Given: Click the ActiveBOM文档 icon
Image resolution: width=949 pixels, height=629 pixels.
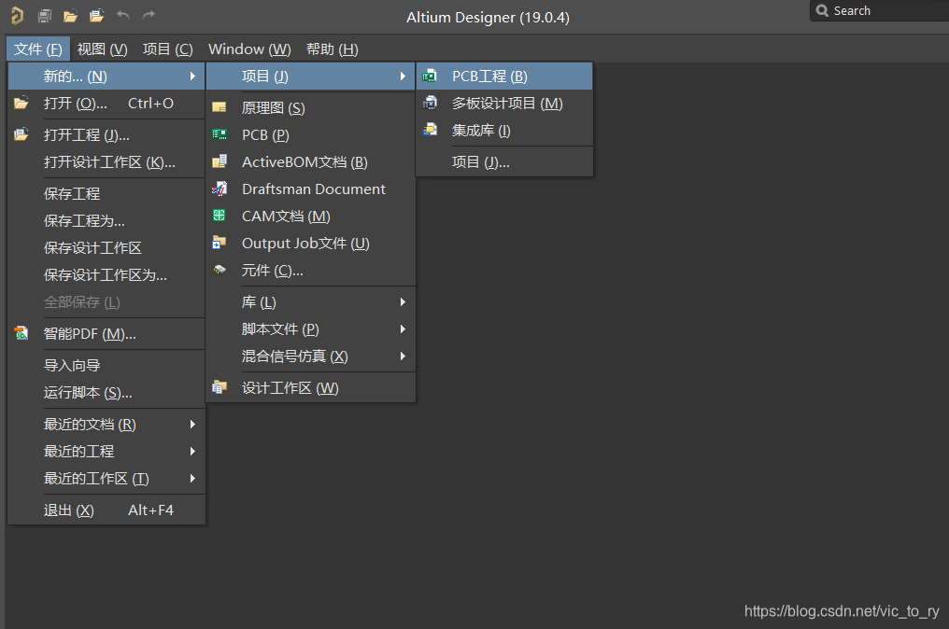Looking at the screenshot, I should coord(220,161).
